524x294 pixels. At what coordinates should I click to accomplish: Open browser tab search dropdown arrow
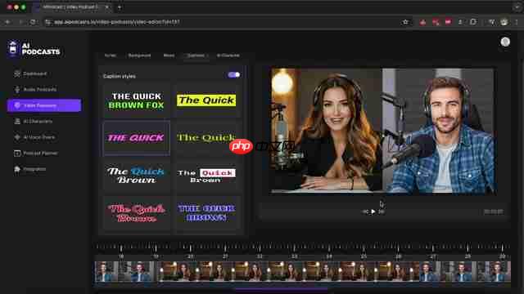tap(517, 7)
